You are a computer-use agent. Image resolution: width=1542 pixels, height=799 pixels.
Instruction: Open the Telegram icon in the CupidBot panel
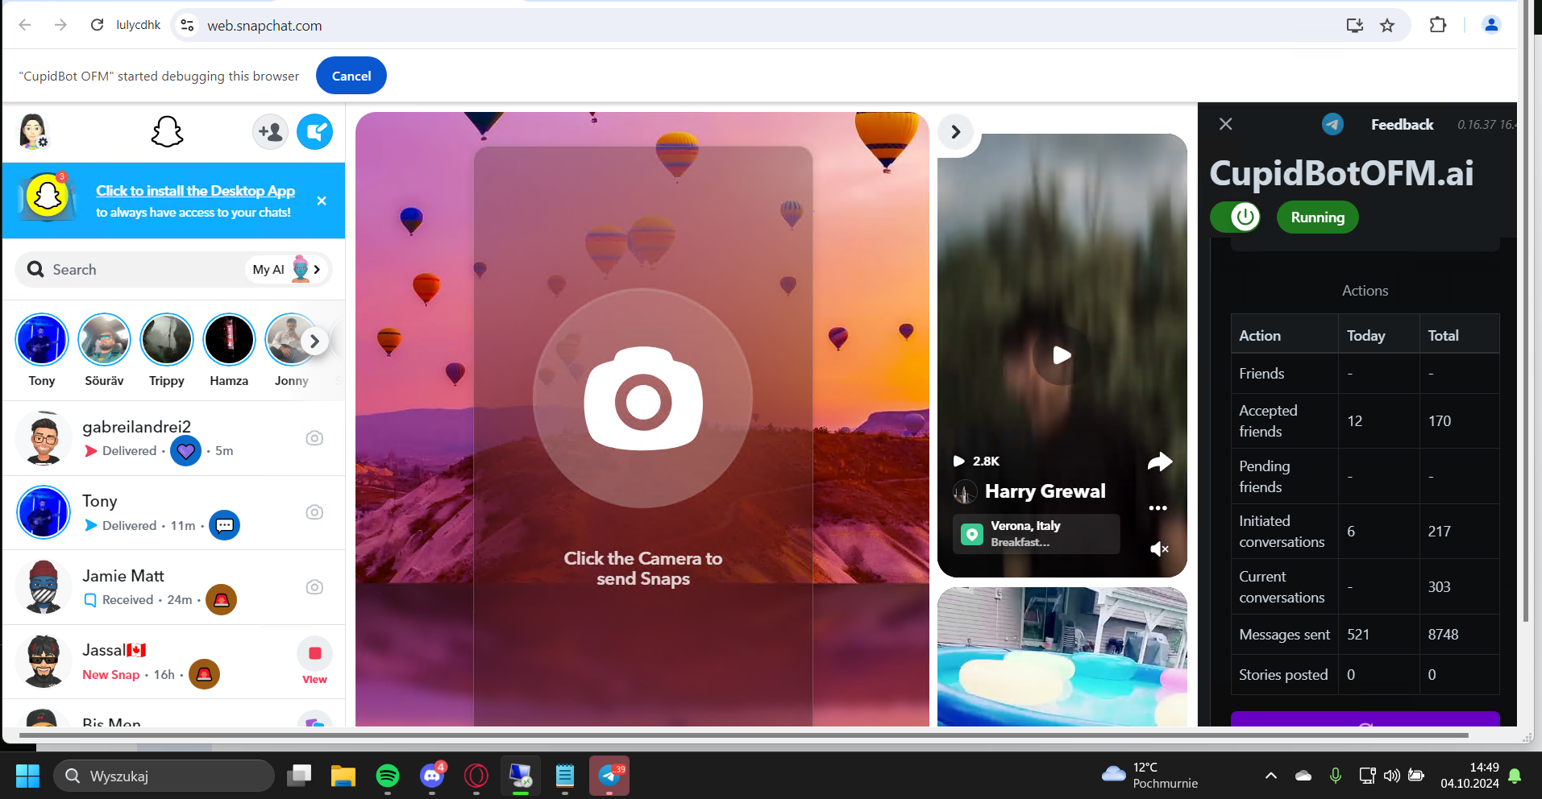coord(1332,124)
